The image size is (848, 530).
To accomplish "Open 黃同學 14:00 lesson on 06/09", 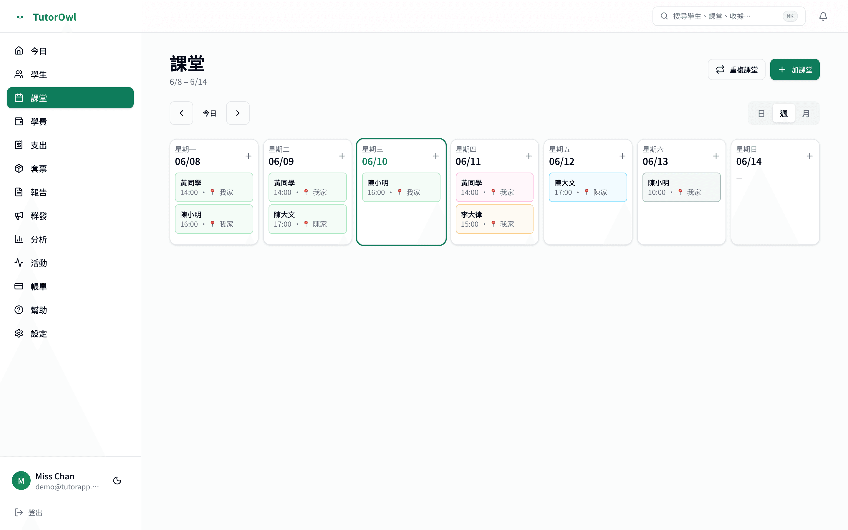I will click(x=307, y=187).
